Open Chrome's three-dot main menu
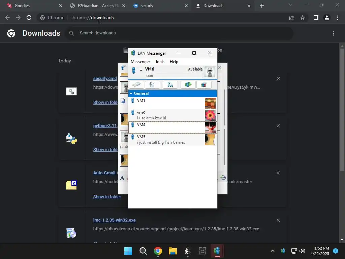The image size is (345, 259). click(338, 18)
